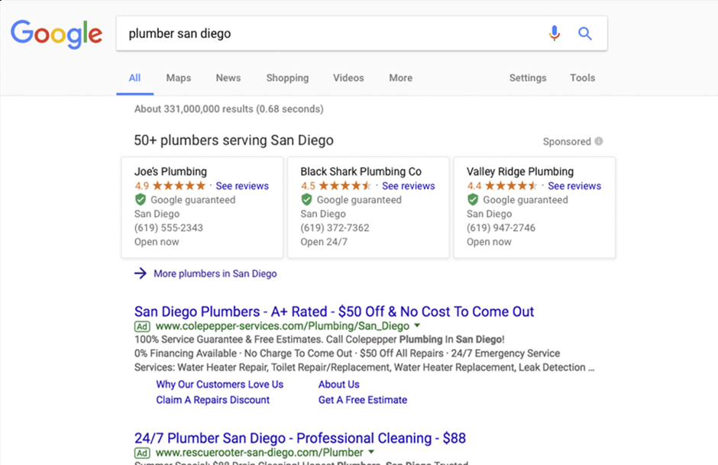Click star rating of Black Shark Plumbing
The width and height of the screenshot is (718, 465).
pyautogui.click(x=345, y=186)
